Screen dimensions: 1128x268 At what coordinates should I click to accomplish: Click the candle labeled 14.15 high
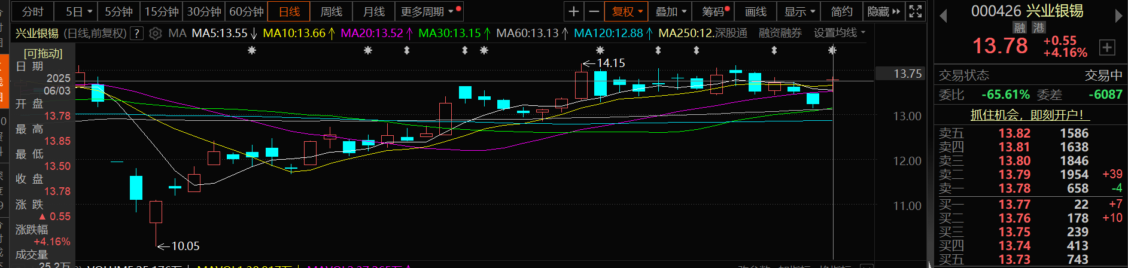coord(581,84)
